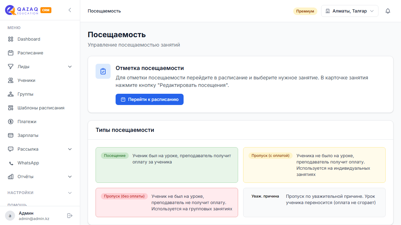401x225 pixels.
Task: Click the Перейти к расписанию button
Action: [149, 99]
